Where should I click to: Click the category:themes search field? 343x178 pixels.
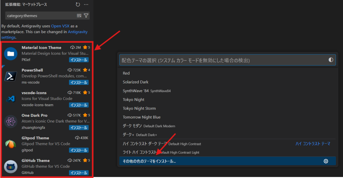(40, 16)
